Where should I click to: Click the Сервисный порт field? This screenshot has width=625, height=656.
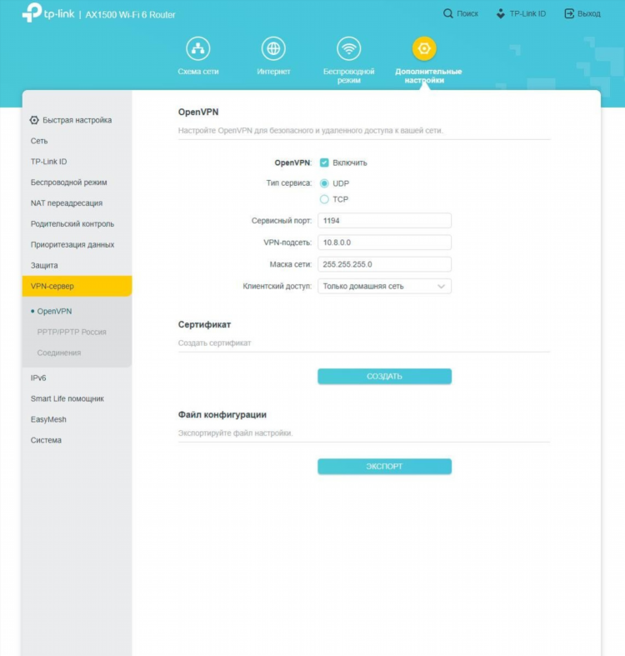coord(384,221)
